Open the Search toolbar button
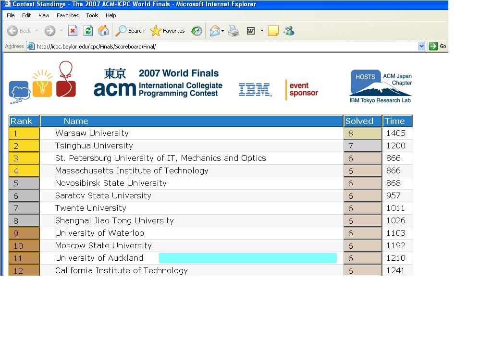Image resolution: width=480 pixels, height=364 pixels. tap(130, 31)
